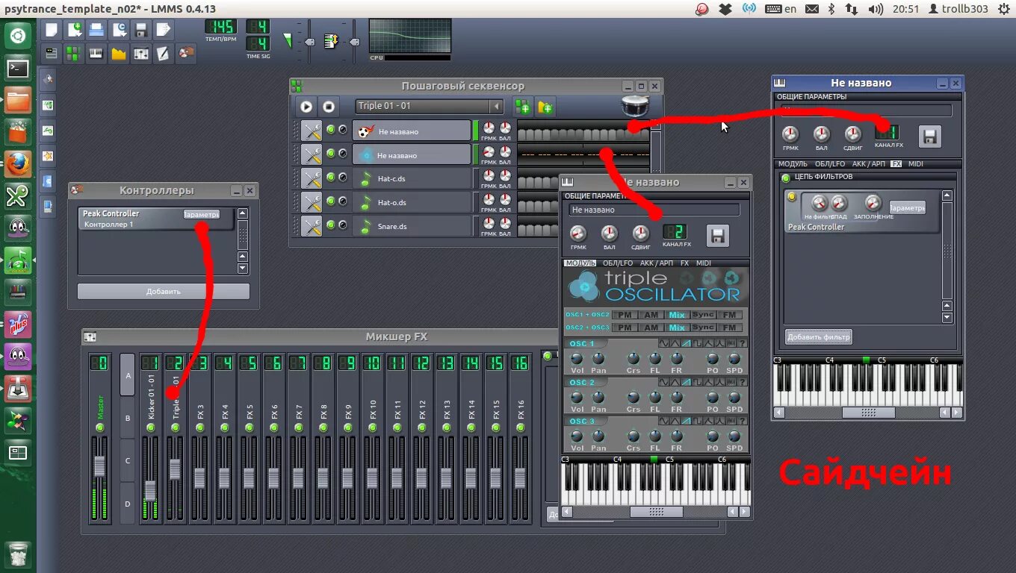The height and width of the screenshot is (573, 1016).
Task: Switch to АКК / АРП tab in Triple Oscillator
Action: point(656,263)
